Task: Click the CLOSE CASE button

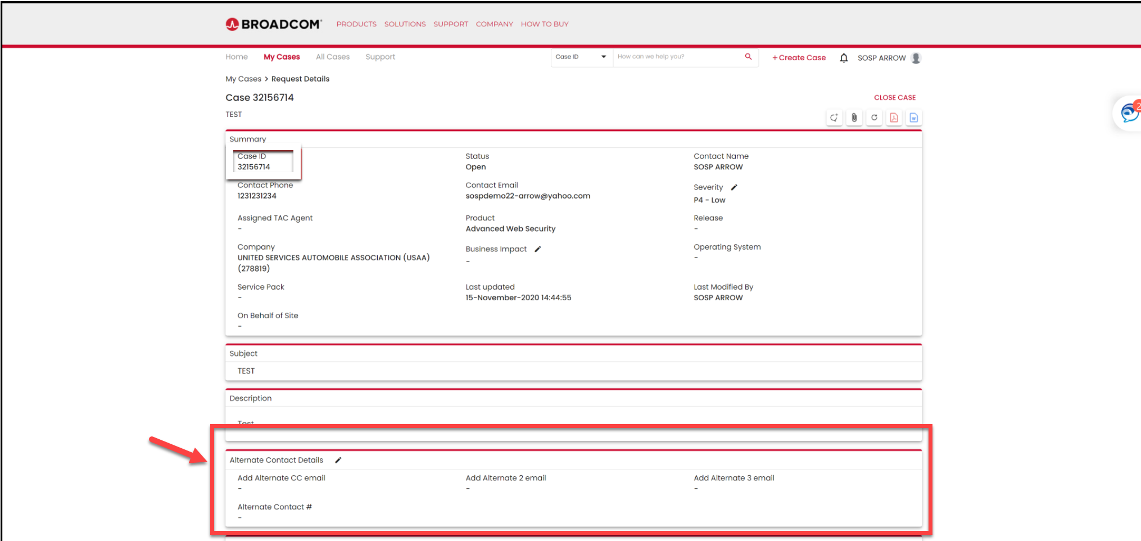Action: tap(894, 97)
